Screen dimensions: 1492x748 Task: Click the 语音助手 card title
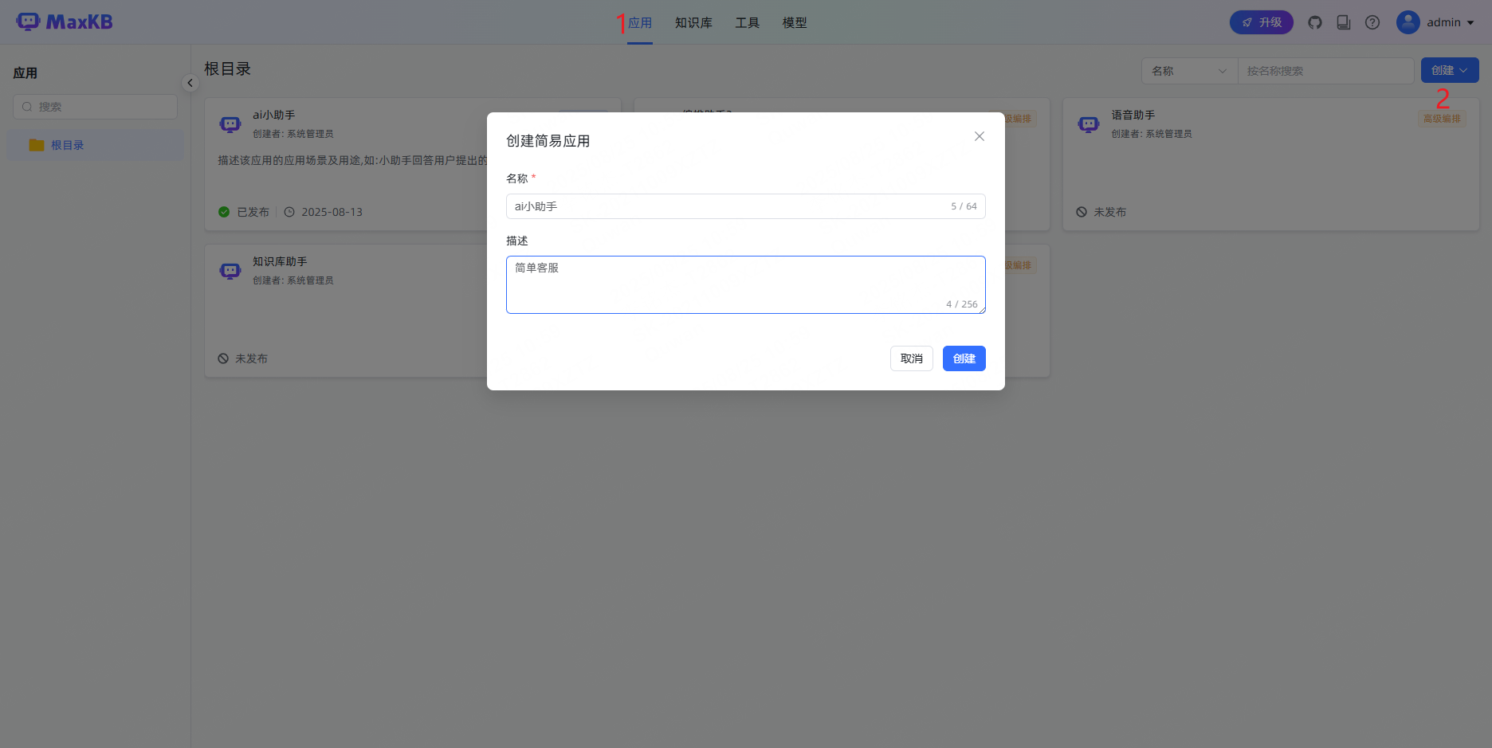tap(1133, 115)
